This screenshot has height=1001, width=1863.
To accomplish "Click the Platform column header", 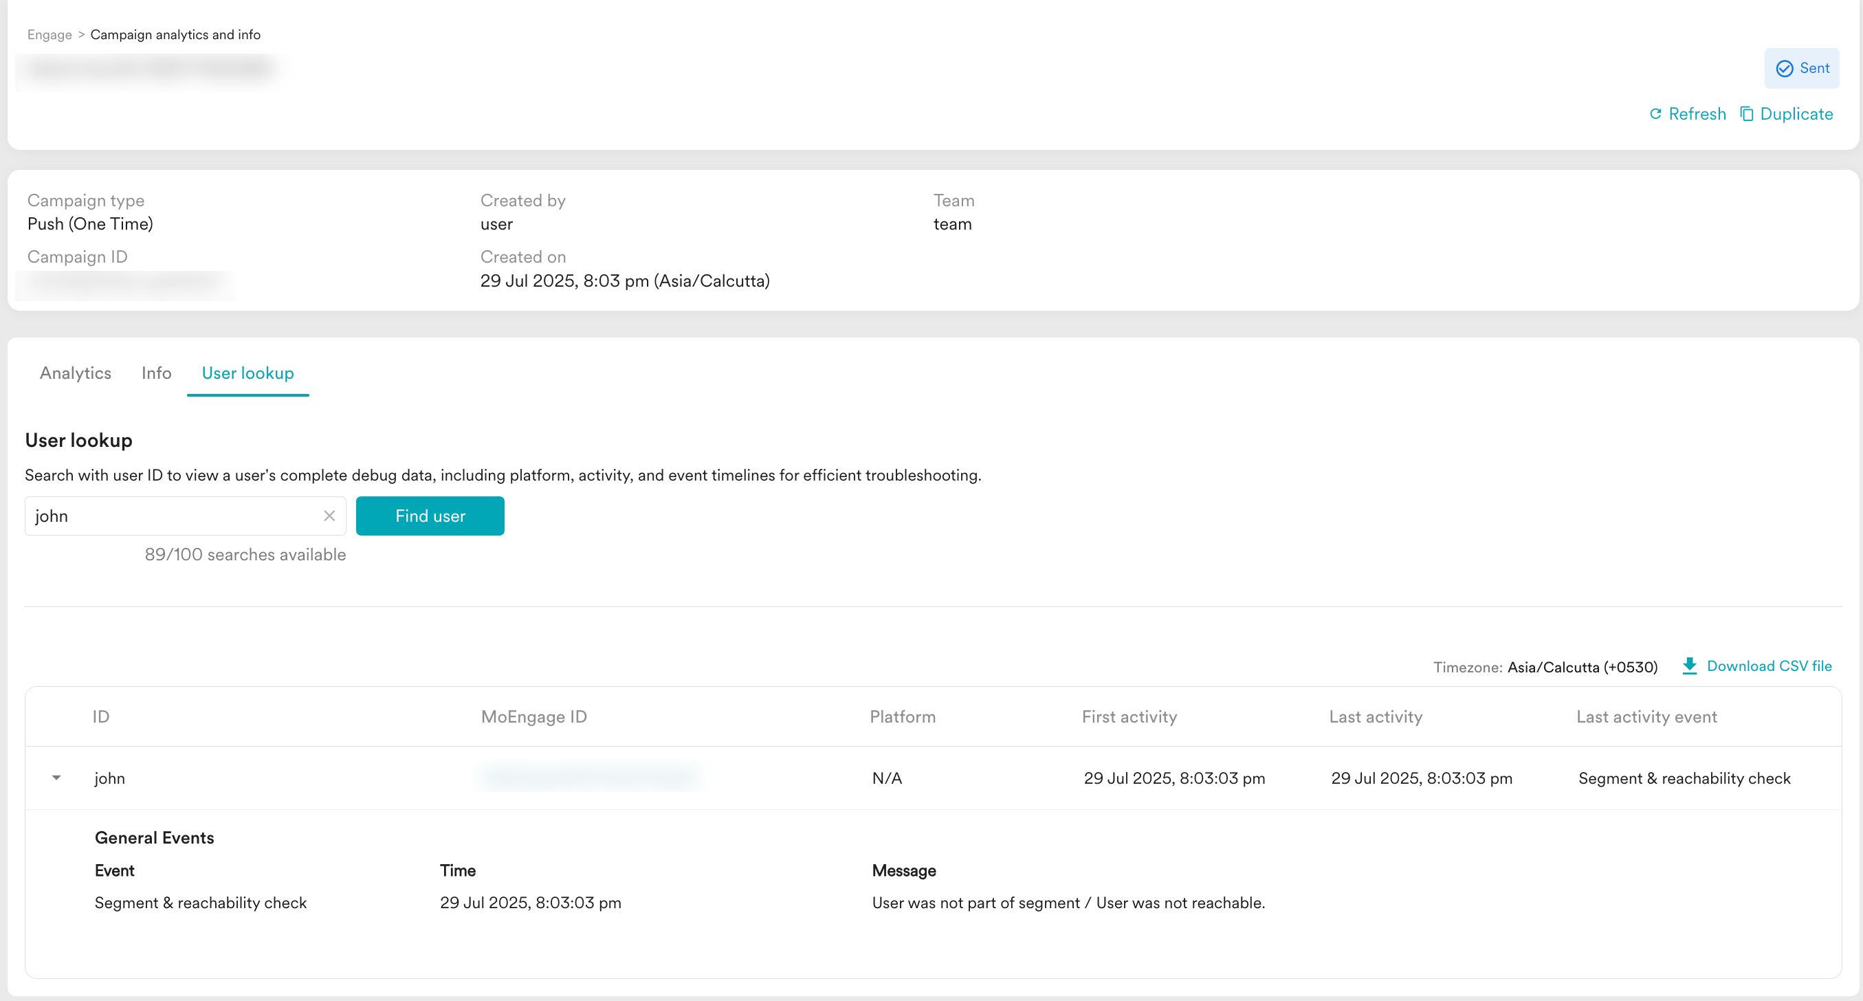I will (903, 717).
